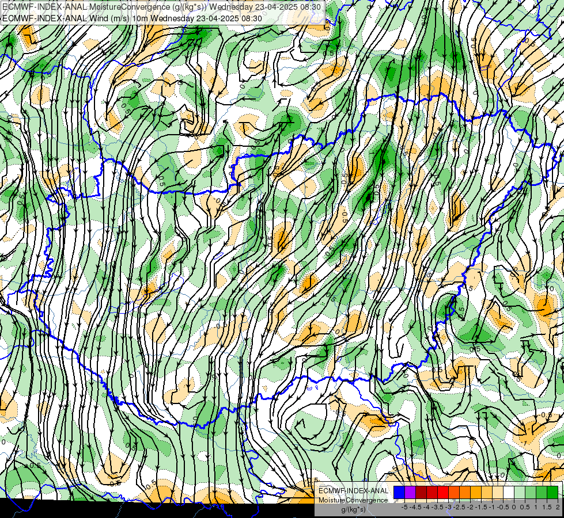The image size is (564, 518).
Task: Click the white legend color swatch
Action: coord(509,492)
